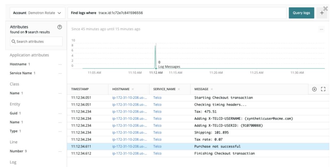Open the Type attribute ellipsis menu

[x=60, y=131]
